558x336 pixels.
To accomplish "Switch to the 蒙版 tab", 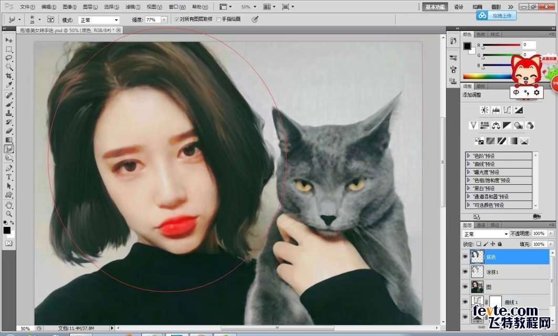I will [x=481, y=87].
